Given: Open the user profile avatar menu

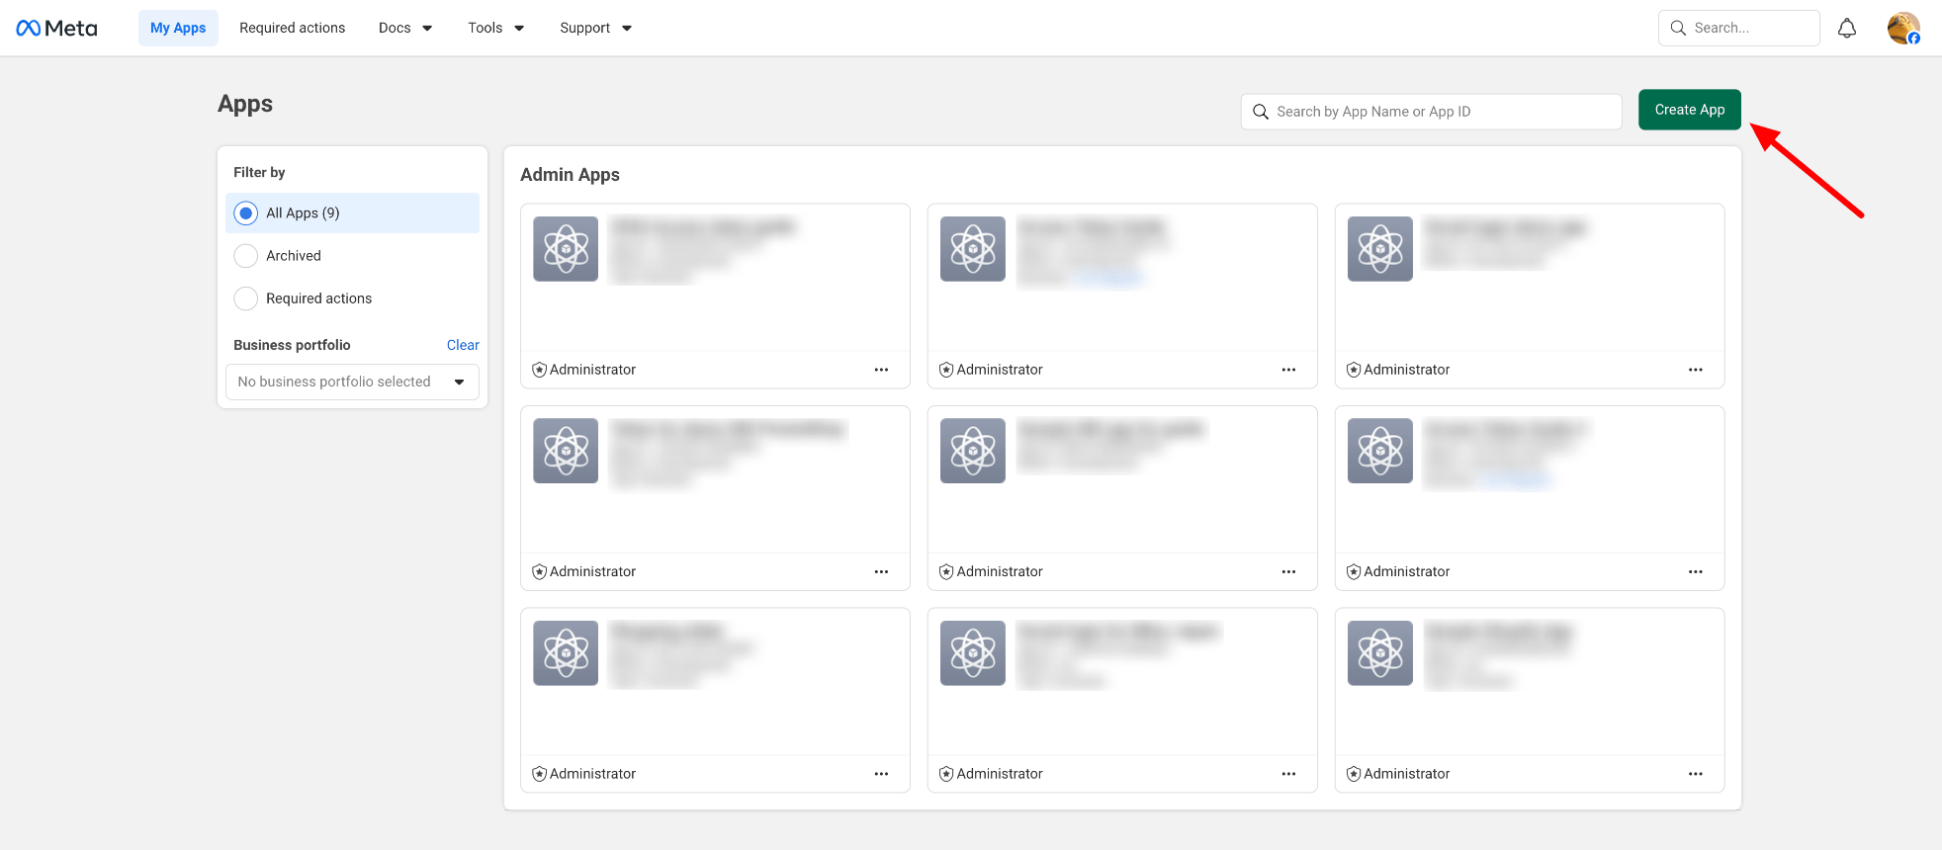Looking at the screenshot, I should 1902,28.
